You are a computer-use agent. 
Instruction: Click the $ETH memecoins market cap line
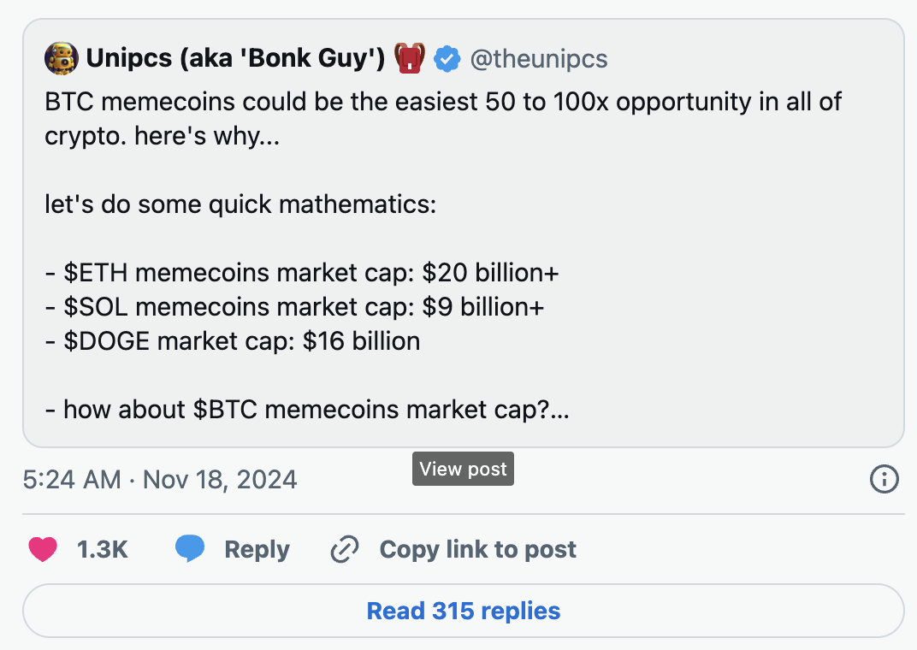coord(302,273)
